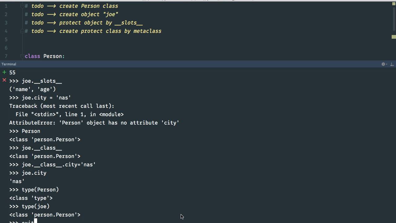Click the "create protect class by metaclass" comment
The width and height of the screenshot is (396, 223).
pyautogui.click(x=110, y=31)
